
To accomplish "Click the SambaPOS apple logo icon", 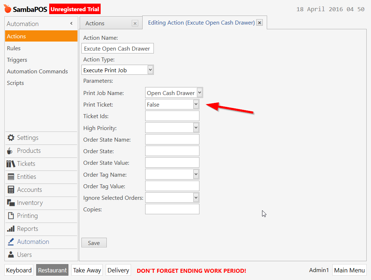I will pyautogui.click(x=7, y=9).
